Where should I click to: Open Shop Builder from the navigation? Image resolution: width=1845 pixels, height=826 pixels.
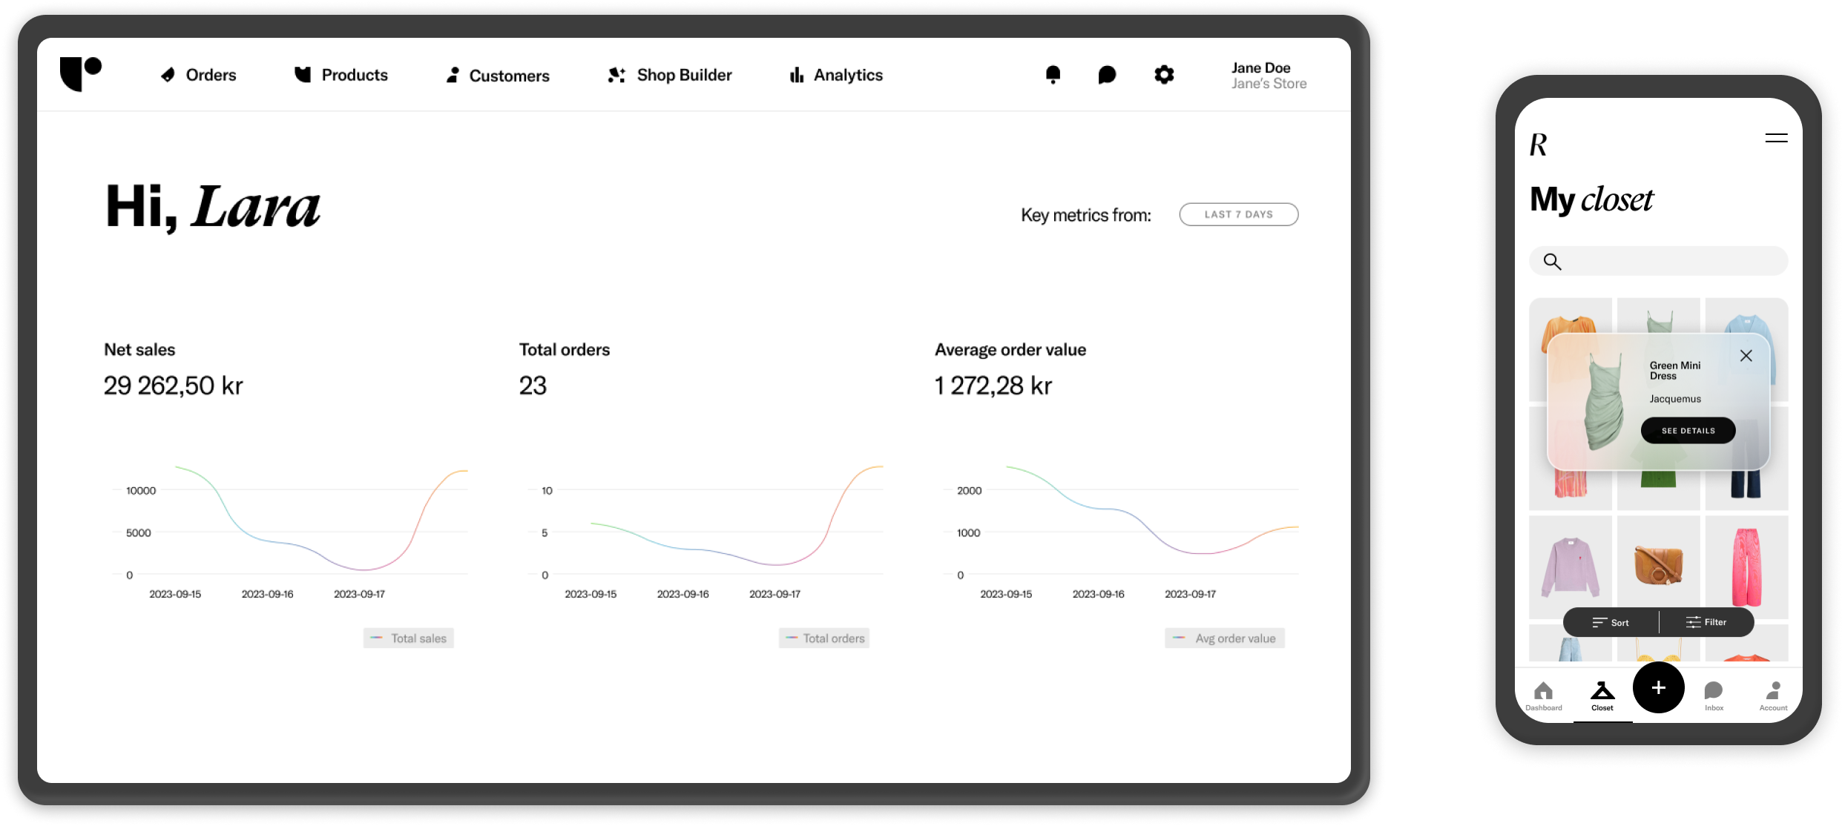tap(670, 75)
